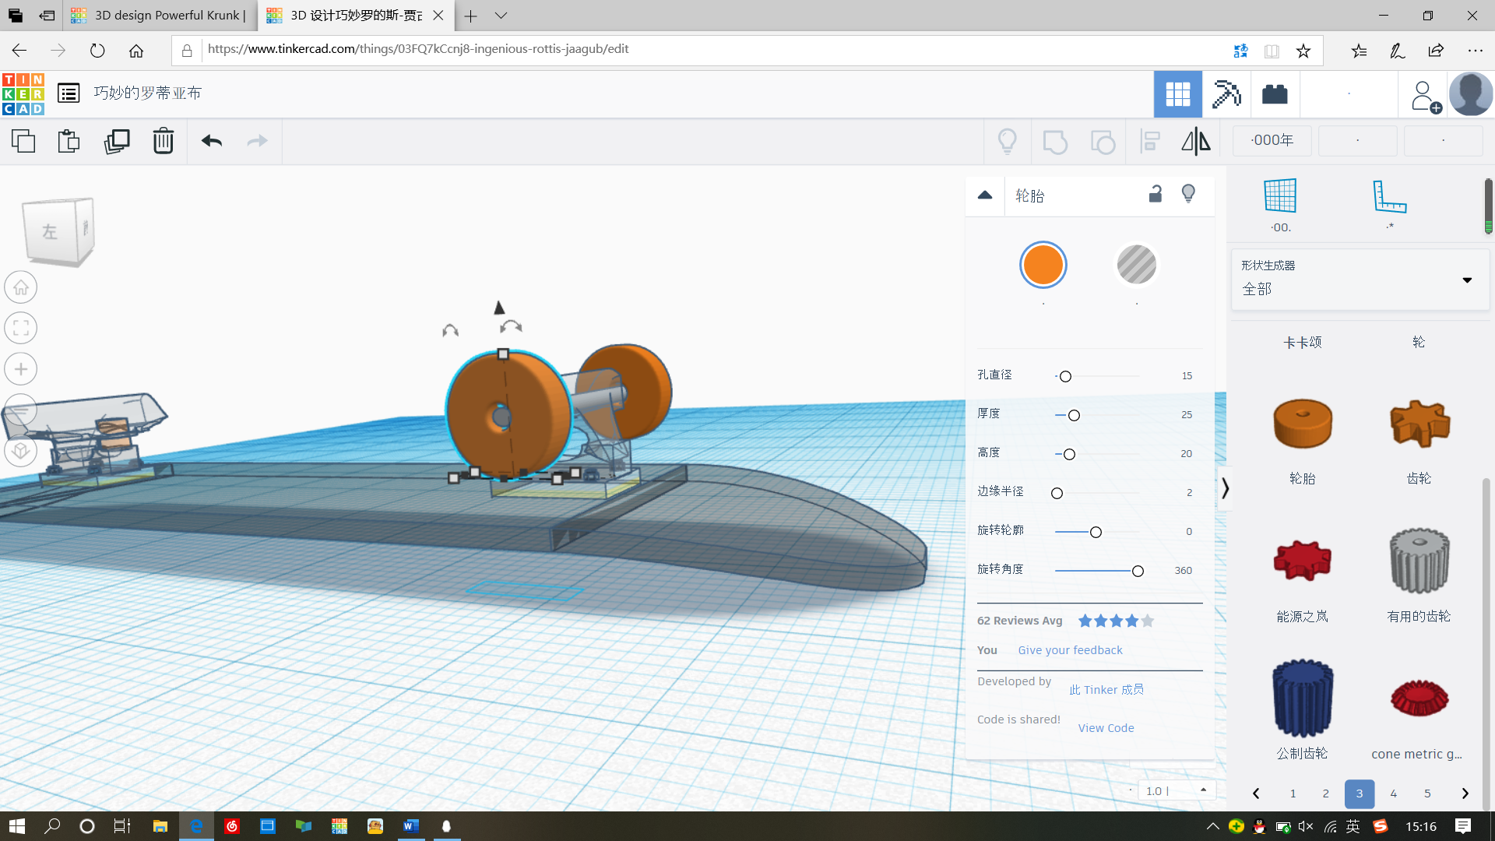Image resolution: width=1495 pixels, height=841 pixels.
Task: Click the Mirror flip tool icon
Action: coord(1196,141)
